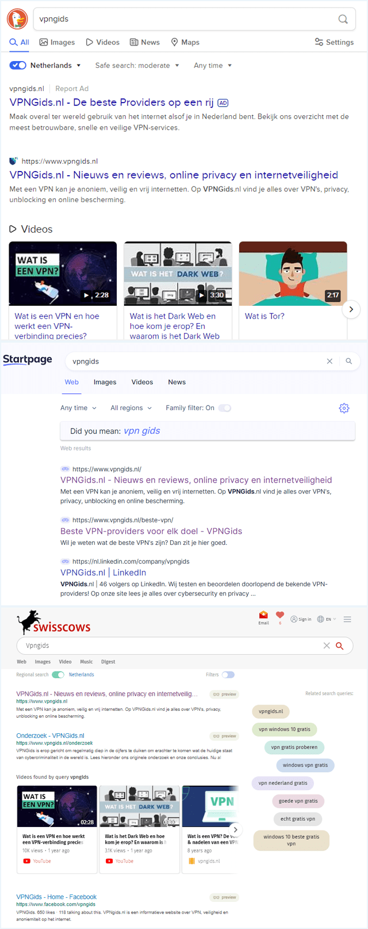Viewport: 368px width, 929px height.
Task: Expand the Startpage All regions dropdown
Action: click(x=131, y=408)
